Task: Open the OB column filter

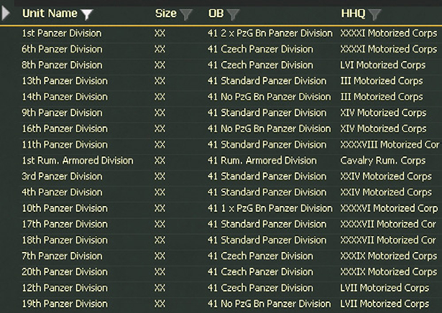Action: pos(234,14)
